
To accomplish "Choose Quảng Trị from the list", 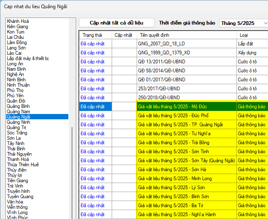I will click(16, 127).
